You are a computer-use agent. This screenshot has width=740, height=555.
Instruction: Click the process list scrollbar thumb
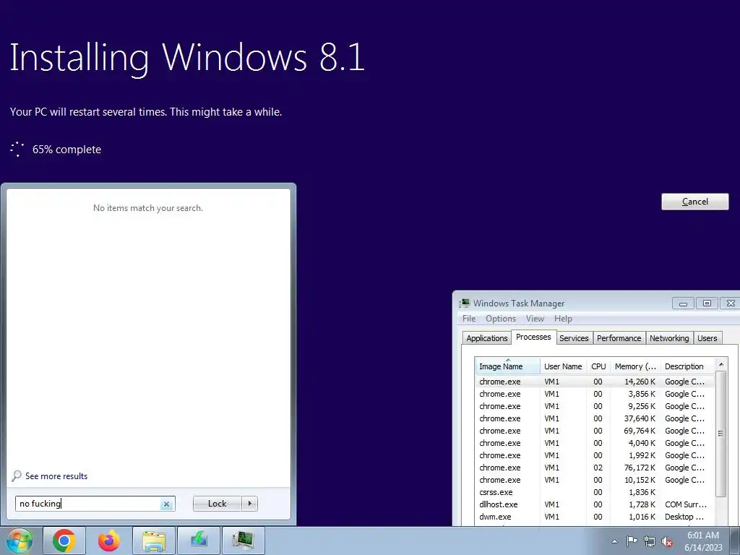point(720,434)
